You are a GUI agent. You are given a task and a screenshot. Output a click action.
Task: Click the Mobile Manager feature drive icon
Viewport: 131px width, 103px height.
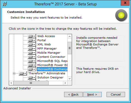[x=32, y=53]
